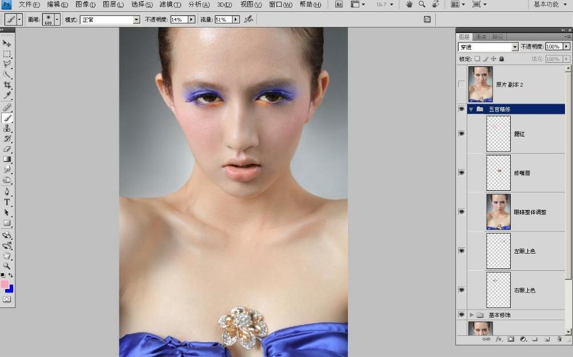Hide the 基本修饰 group
This screenshot has width=573, height=357.
[462, 315]
